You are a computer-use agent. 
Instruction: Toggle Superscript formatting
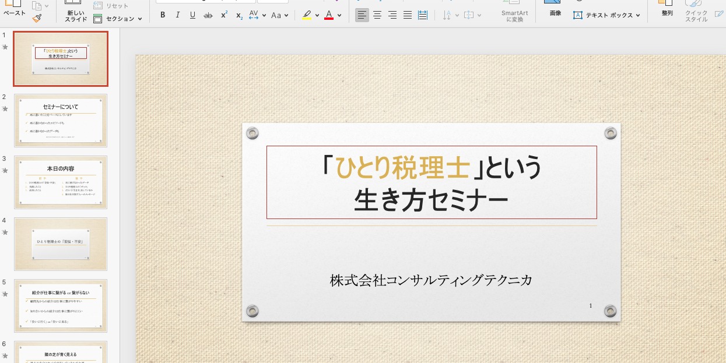(x=224, y=15)
